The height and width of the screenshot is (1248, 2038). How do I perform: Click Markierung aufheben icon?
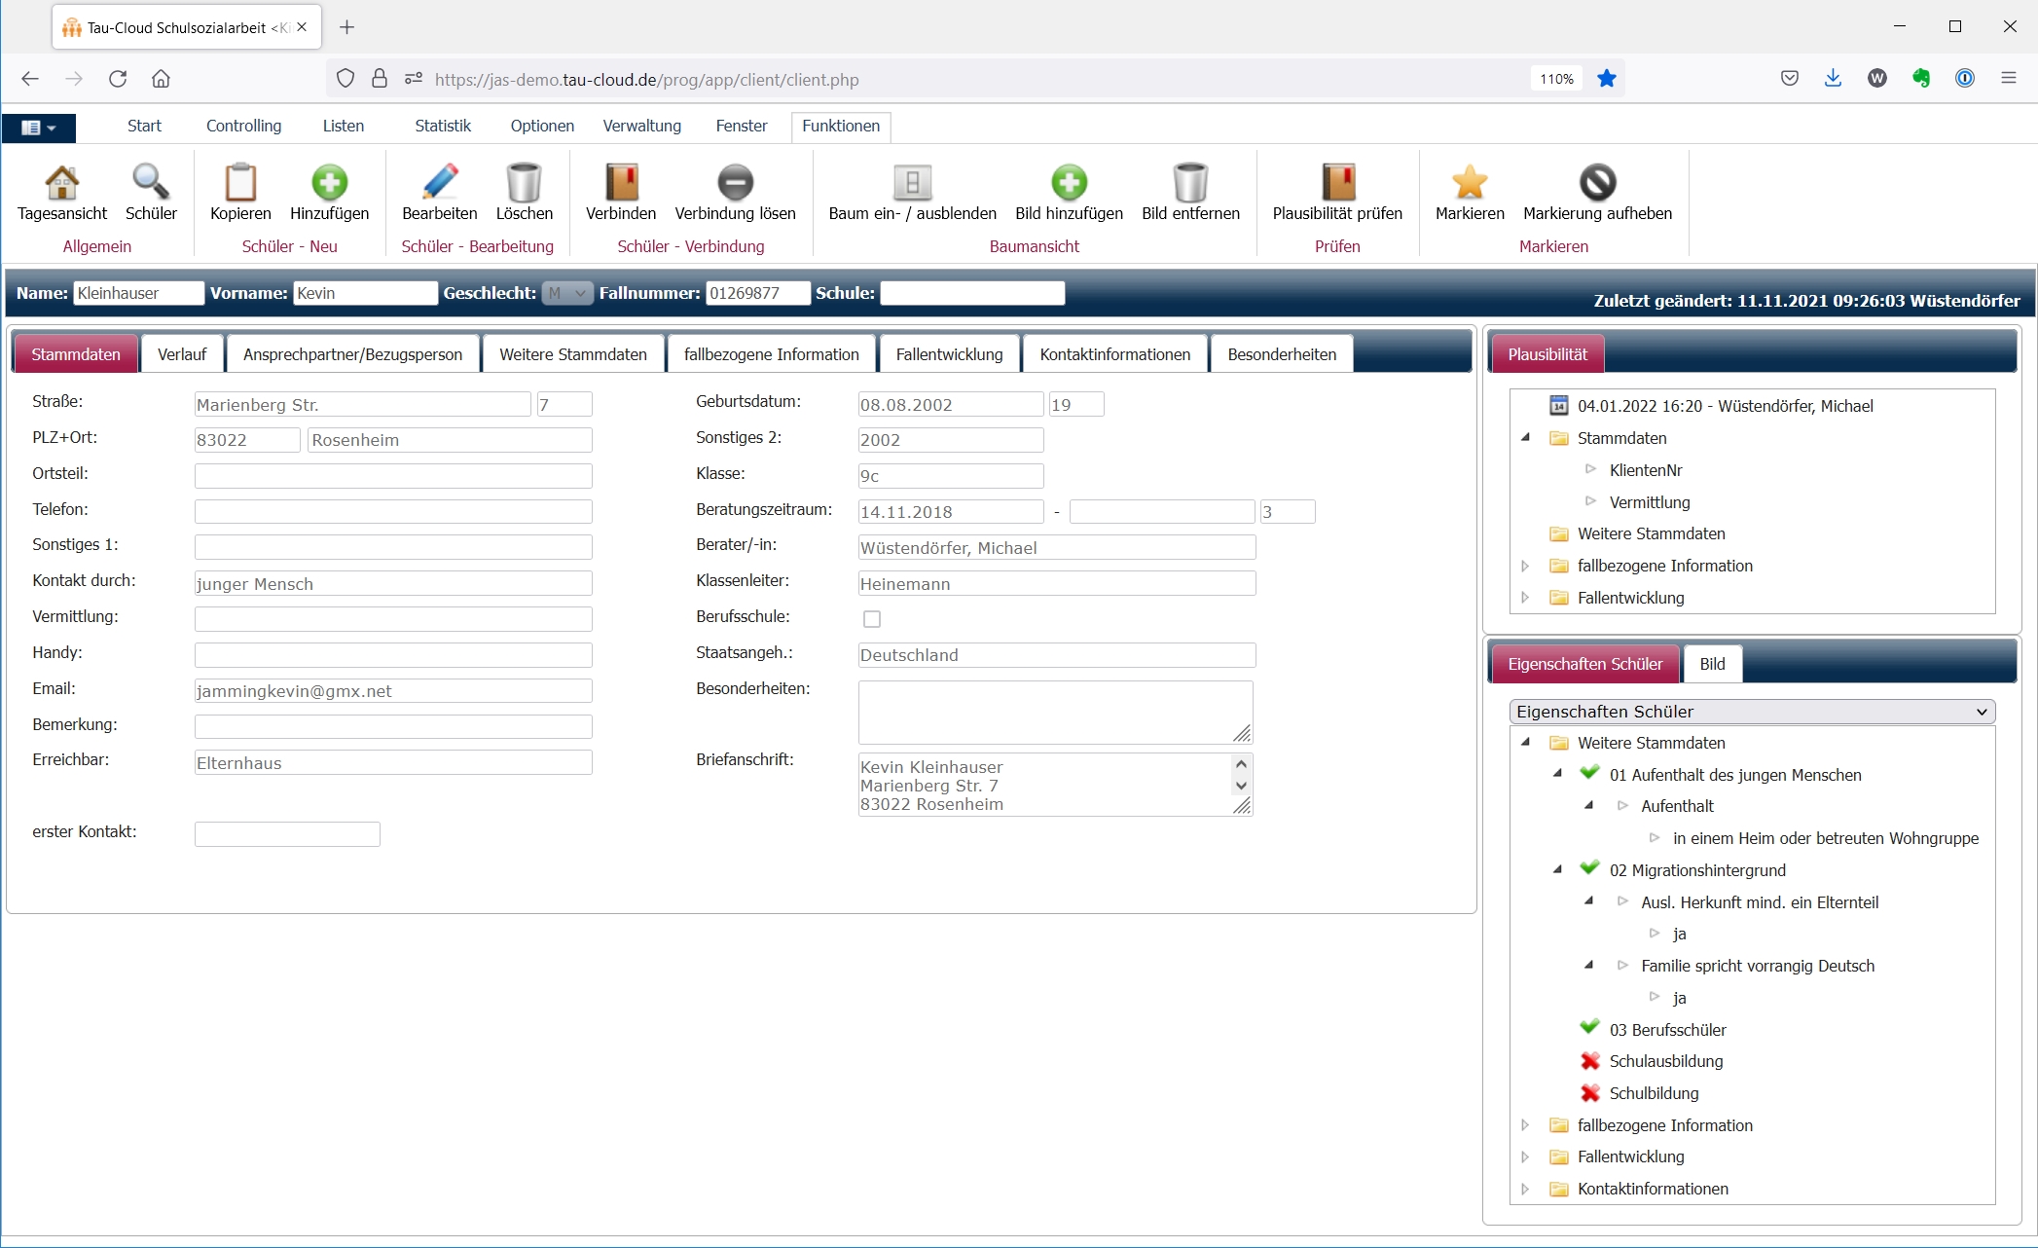click(1597, 183)
